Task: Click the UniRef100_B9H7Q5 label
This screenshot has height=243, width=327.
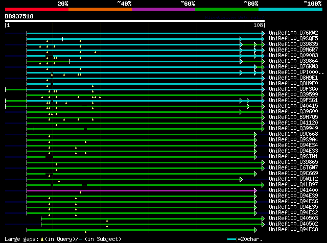Action: click(x=293, y=117)
